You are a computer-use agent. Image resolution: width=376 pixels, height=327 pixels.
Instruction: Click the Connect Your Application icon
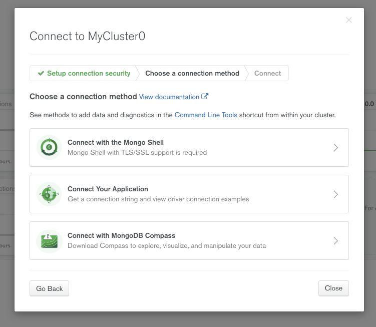click(x=49, y=194)
